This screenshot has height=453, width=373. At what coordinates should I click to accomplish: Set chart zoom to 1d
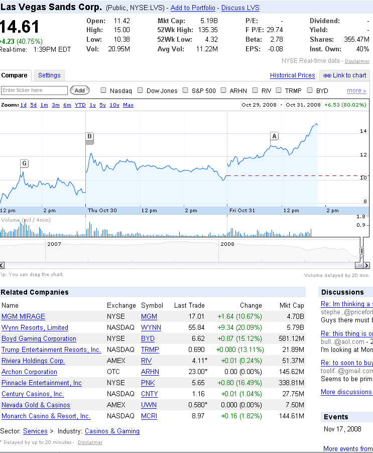(24, 105)
